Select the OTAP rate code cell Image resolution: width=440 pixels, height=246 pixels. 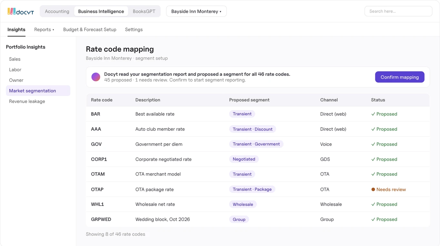coord(97,189)
